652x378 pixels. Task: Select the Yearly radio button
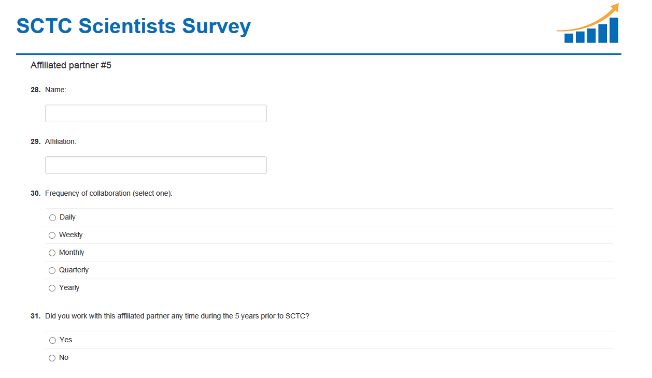pos(52,288)
